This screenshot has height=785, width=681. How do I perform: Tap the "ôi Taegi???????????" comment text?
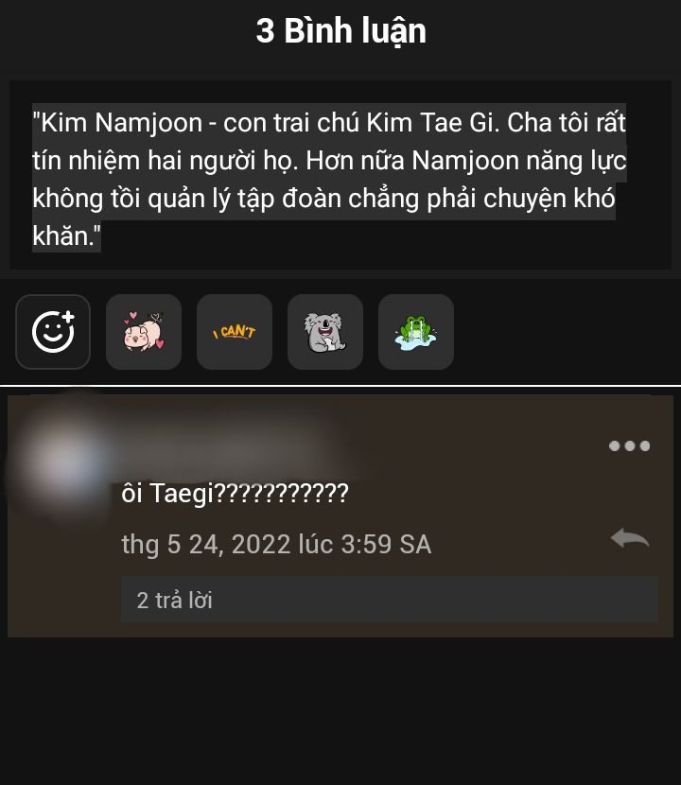pos(235,493)
